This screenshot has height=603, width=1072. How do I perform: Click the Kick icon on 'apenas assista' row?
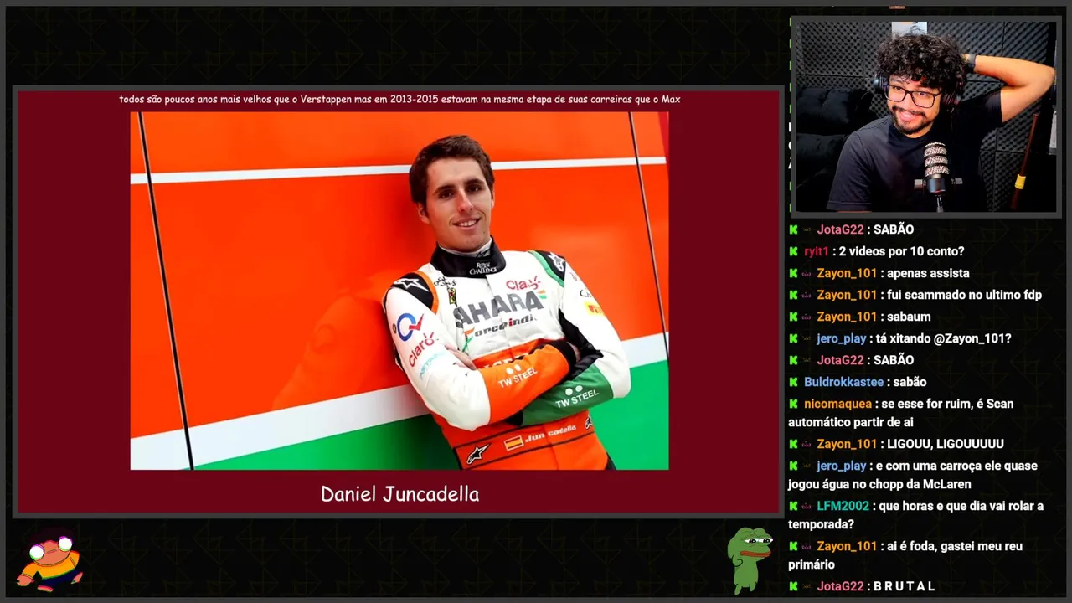793,273
